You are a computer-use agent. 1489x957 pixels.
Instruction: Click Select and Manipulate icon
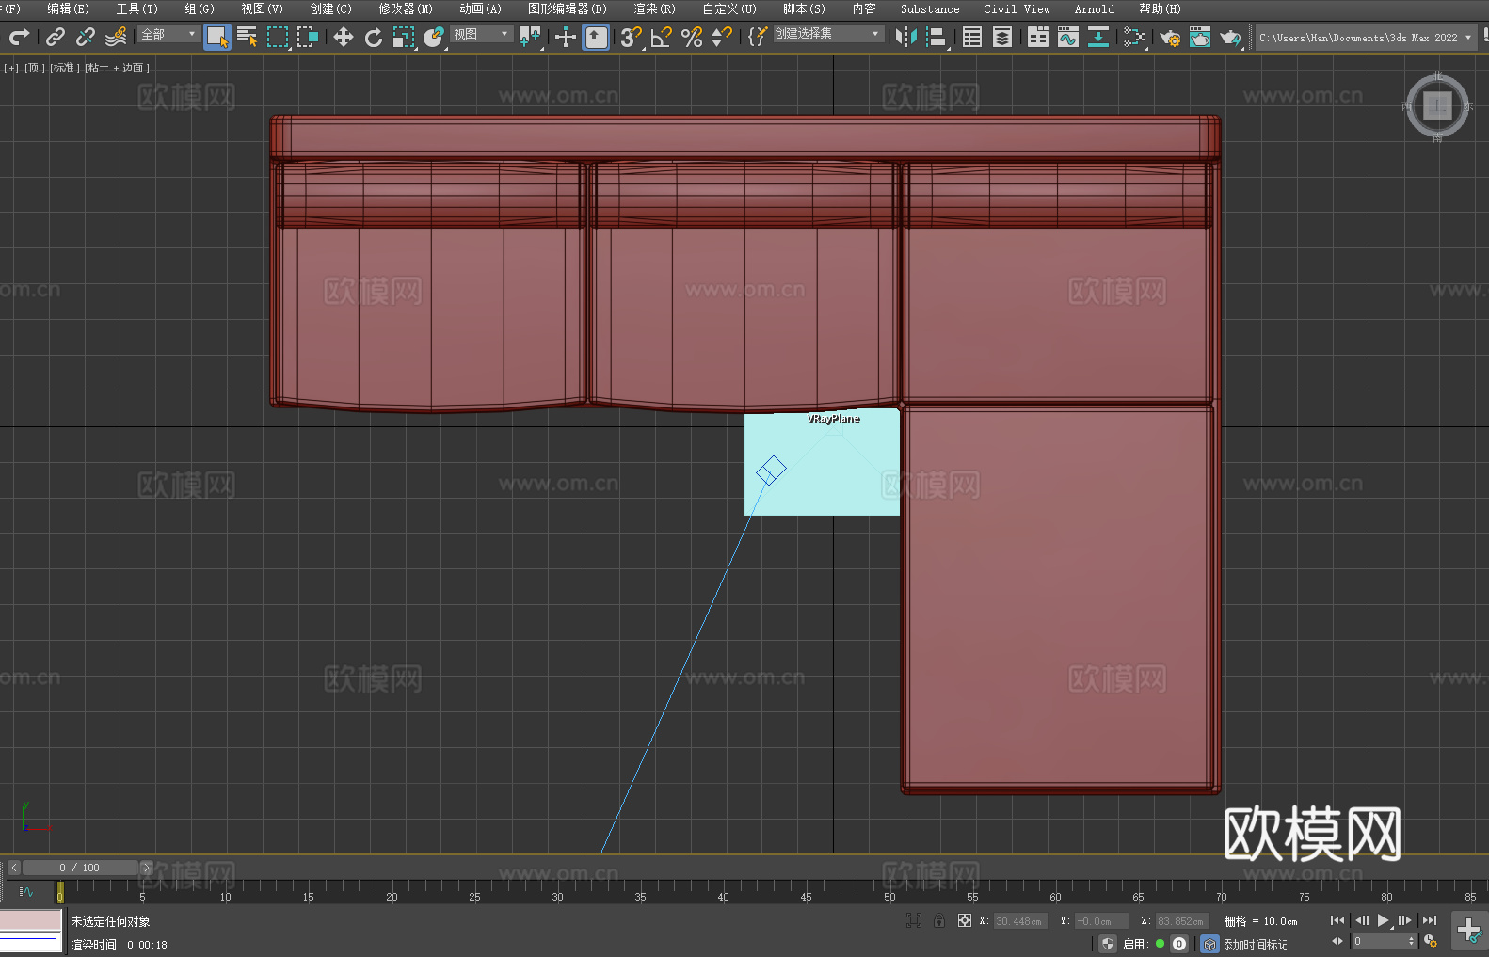pos(565,37)
